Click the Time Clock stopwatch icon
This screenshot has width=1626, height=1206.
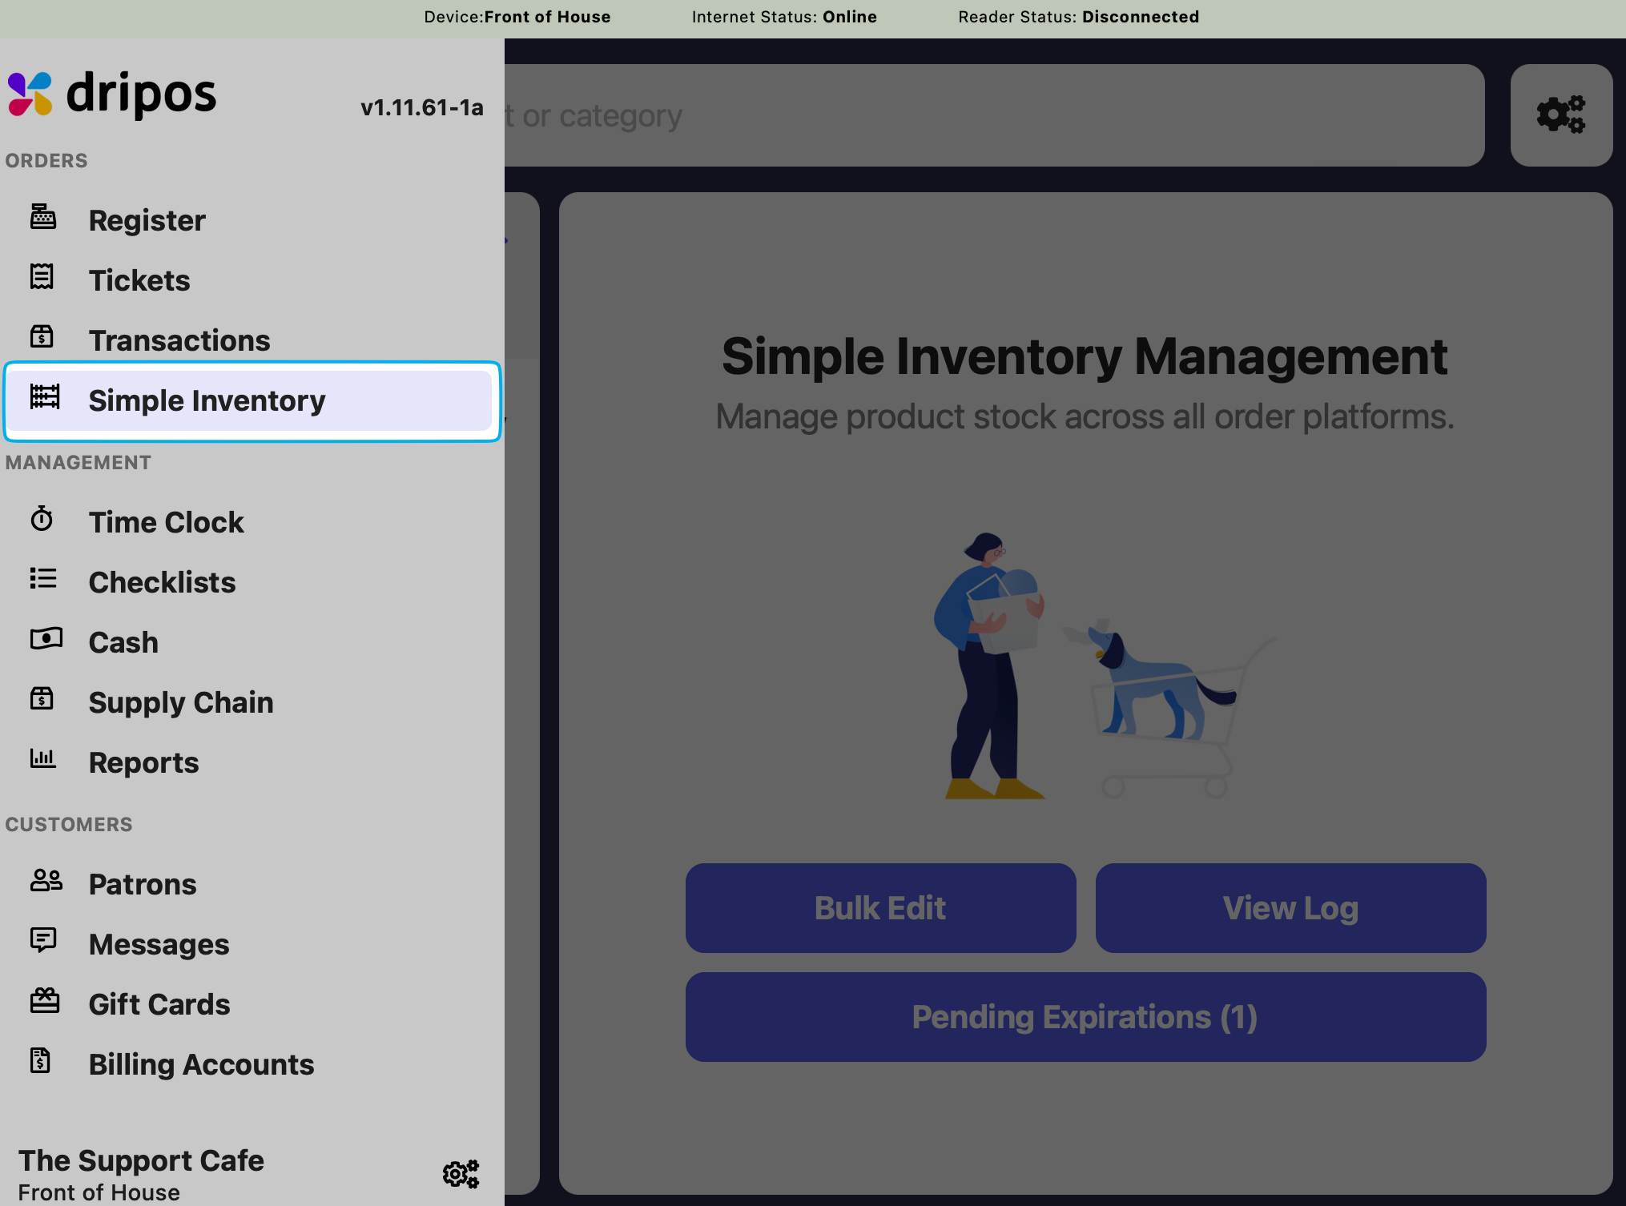pos(42,519)
